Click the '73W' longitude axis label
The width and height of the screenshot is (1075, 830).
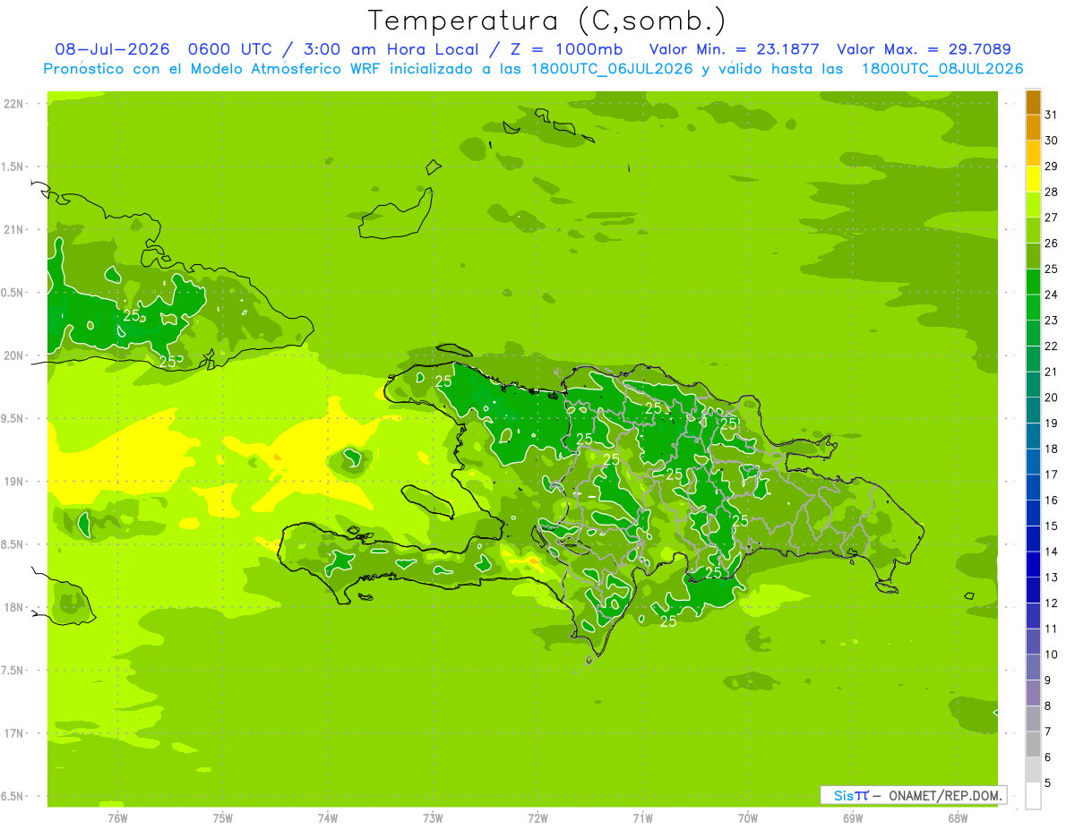pyautogui.click(x=433, y=817)
